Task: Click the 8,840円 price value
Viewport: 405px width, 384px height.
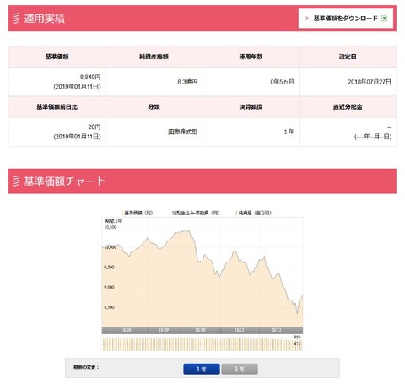Action: [90, 77]
